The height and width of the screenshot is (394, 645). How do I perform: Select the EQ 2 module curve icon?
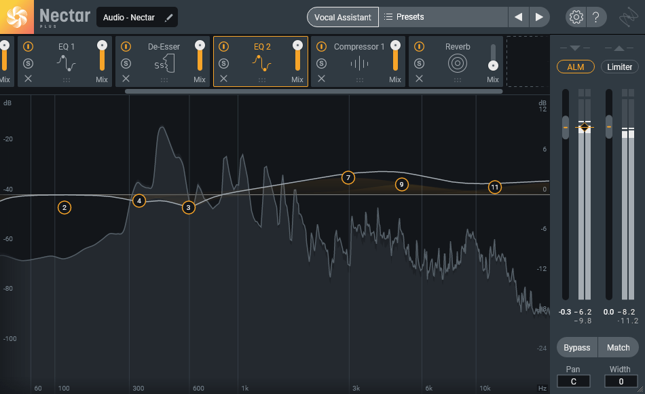pyautogui.click(x=261, y=63)
